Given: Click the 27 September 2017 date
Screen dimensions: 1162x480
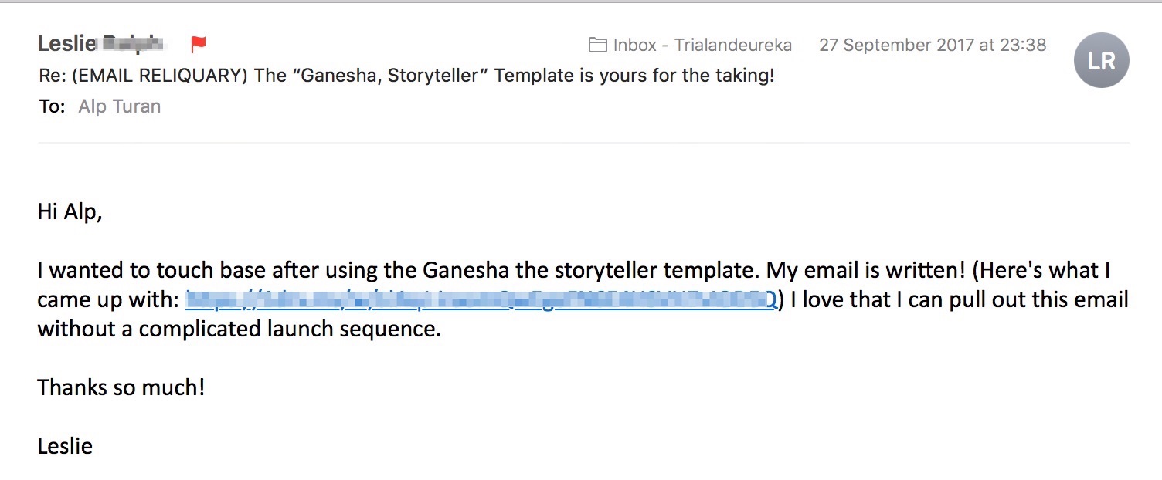Looking at the screenshot, I should click(x=896, y=45).
